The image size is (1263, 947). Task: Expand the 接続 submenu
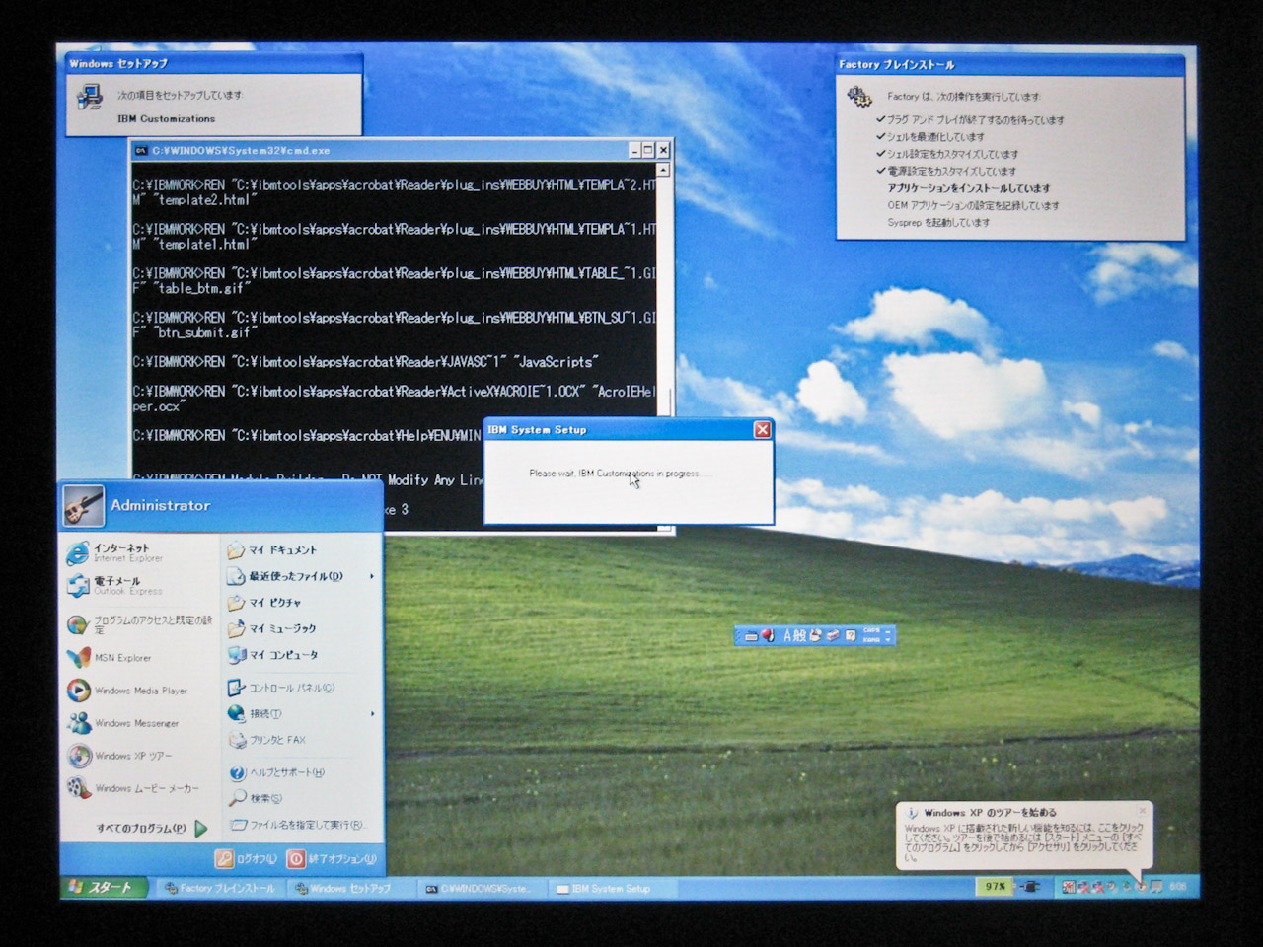tap(266, 713)
